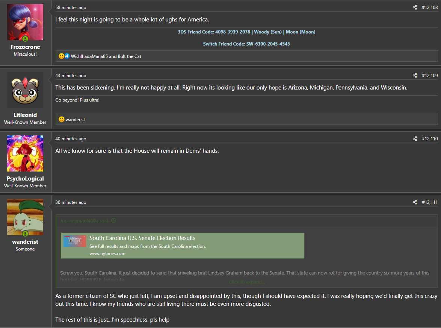View reactions on Frozocrone's post
Image resolution: width=441 pixels, height=328 pixels.
[64, 56]
